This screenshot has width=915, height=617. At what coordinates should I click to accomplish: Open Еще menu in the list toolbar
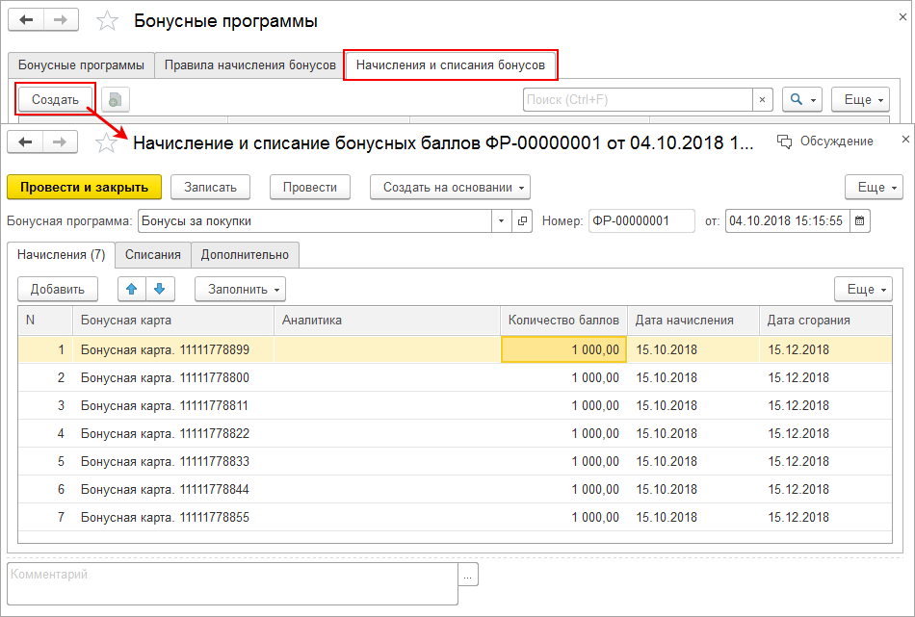[861, 100]
